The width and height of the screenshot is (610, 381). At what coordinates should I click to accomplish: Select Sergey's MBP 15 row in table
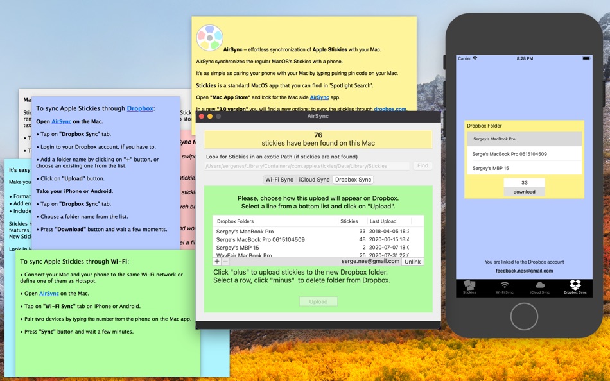318,248
